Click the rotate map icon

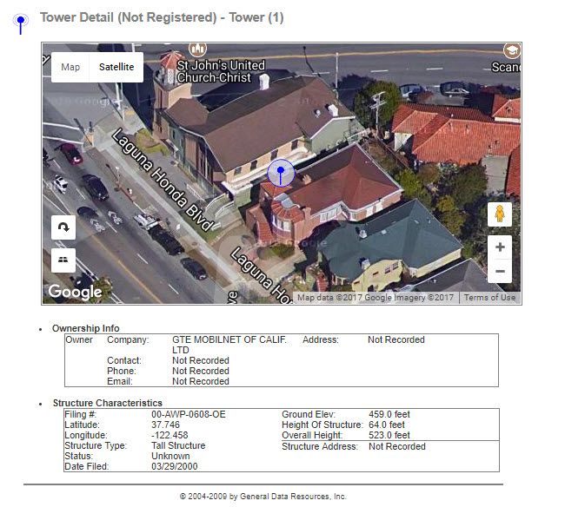tap(63, 227)
